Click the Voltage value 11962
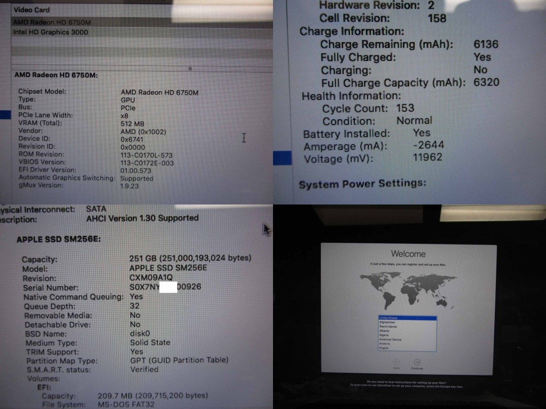This screenshot has width=546, height=409. click(428, 157)
